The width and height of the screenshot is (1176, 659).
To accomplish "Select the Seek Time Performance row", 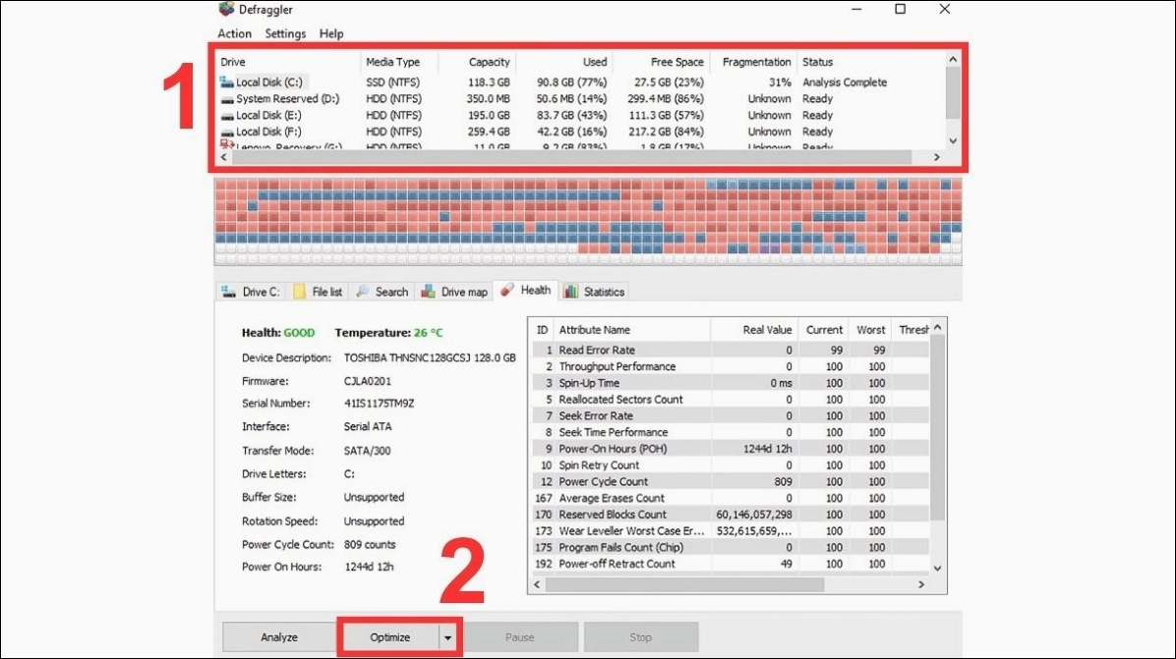I will click(731, 432).
